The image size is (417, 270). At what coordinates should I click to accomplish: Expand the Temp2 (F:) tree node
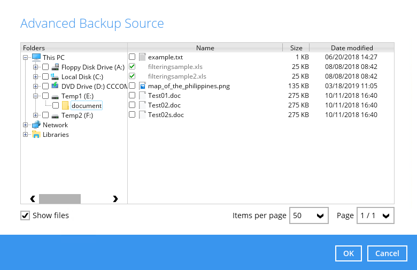(35, 115)
